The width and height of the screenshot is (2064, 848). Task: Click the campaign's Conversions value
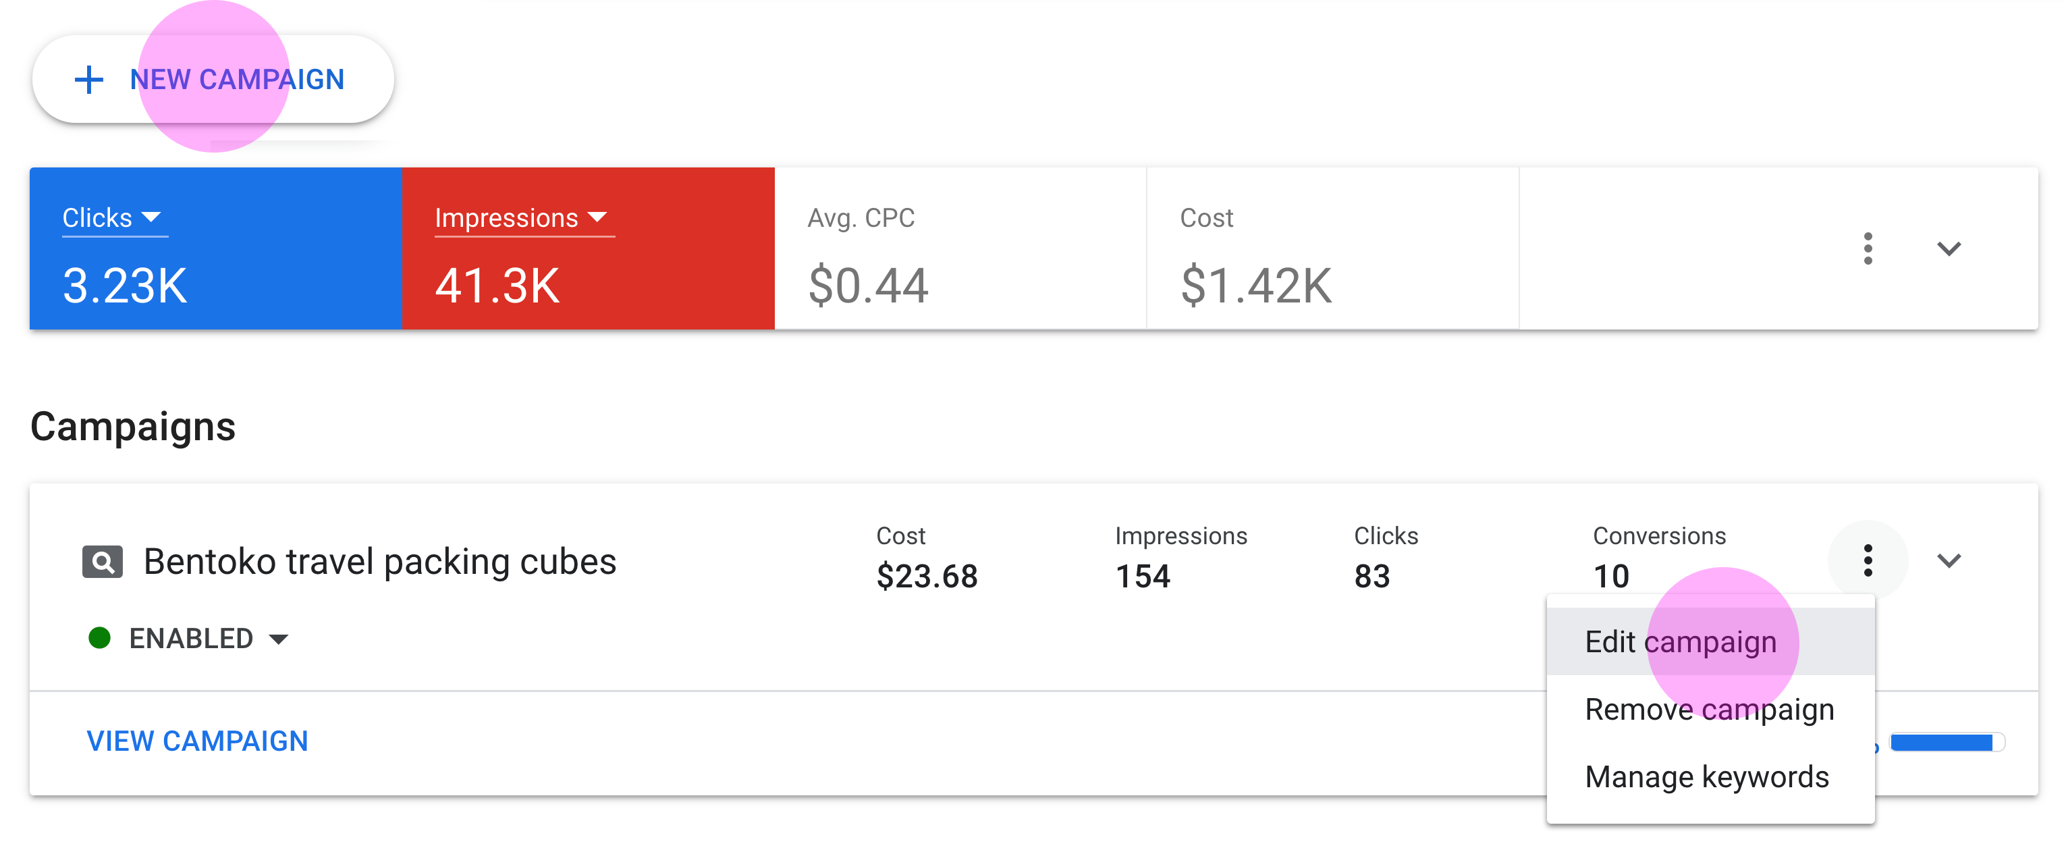click(x=1611, y=577)
